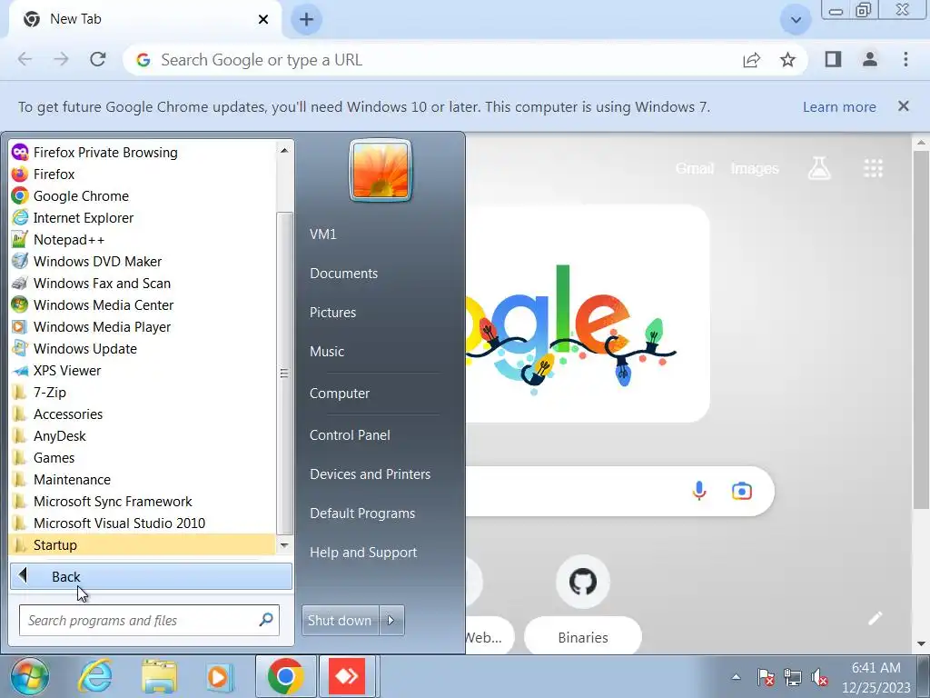Open the tab search dropdown arrow
Image resolution: width=930 pixels, height=698 pixels.
tap(796, 20)
